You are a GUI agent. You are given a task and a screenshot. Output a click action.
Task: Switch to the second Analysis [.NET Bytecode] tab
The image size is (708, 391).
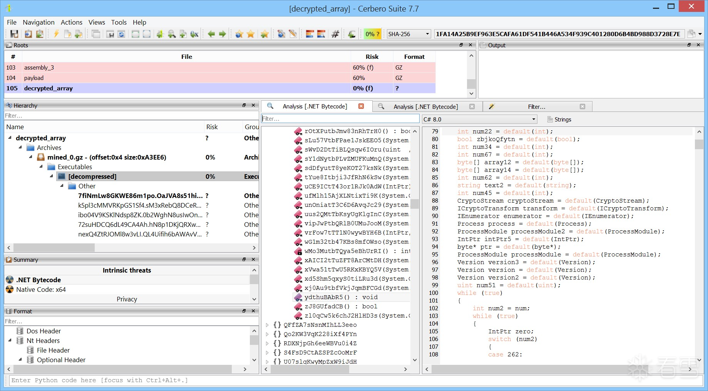425,107
